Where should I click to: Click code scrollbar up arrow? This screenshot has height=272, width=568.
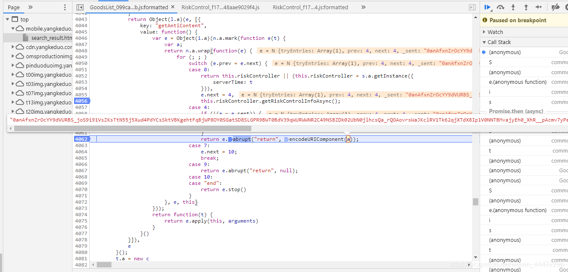[475, 17]
